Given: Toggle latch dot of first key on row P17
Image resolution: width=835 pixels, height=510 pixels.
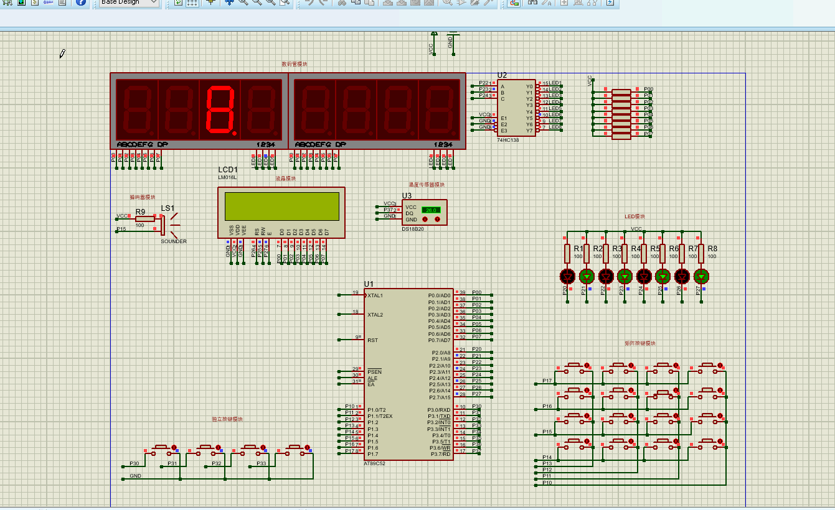Looking at the screenshot, I should point(587,366).
